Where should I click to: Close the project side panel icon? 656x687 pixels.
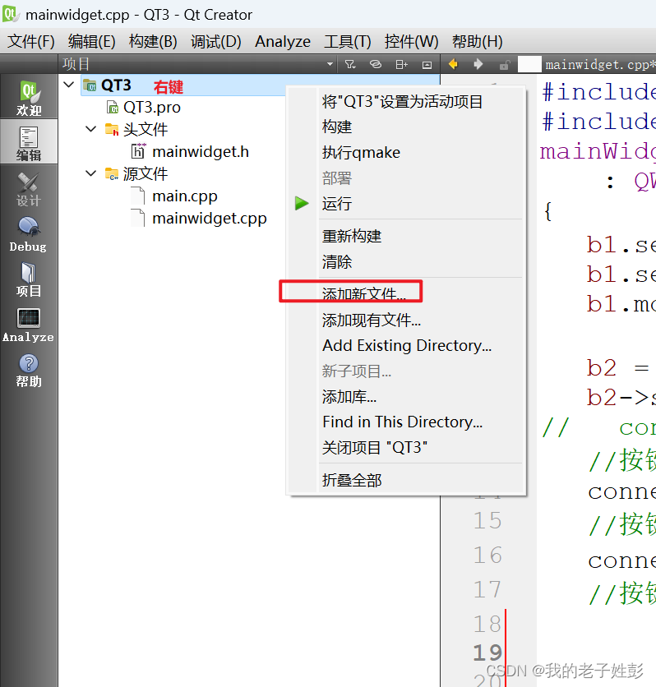(x=427, y=65)
